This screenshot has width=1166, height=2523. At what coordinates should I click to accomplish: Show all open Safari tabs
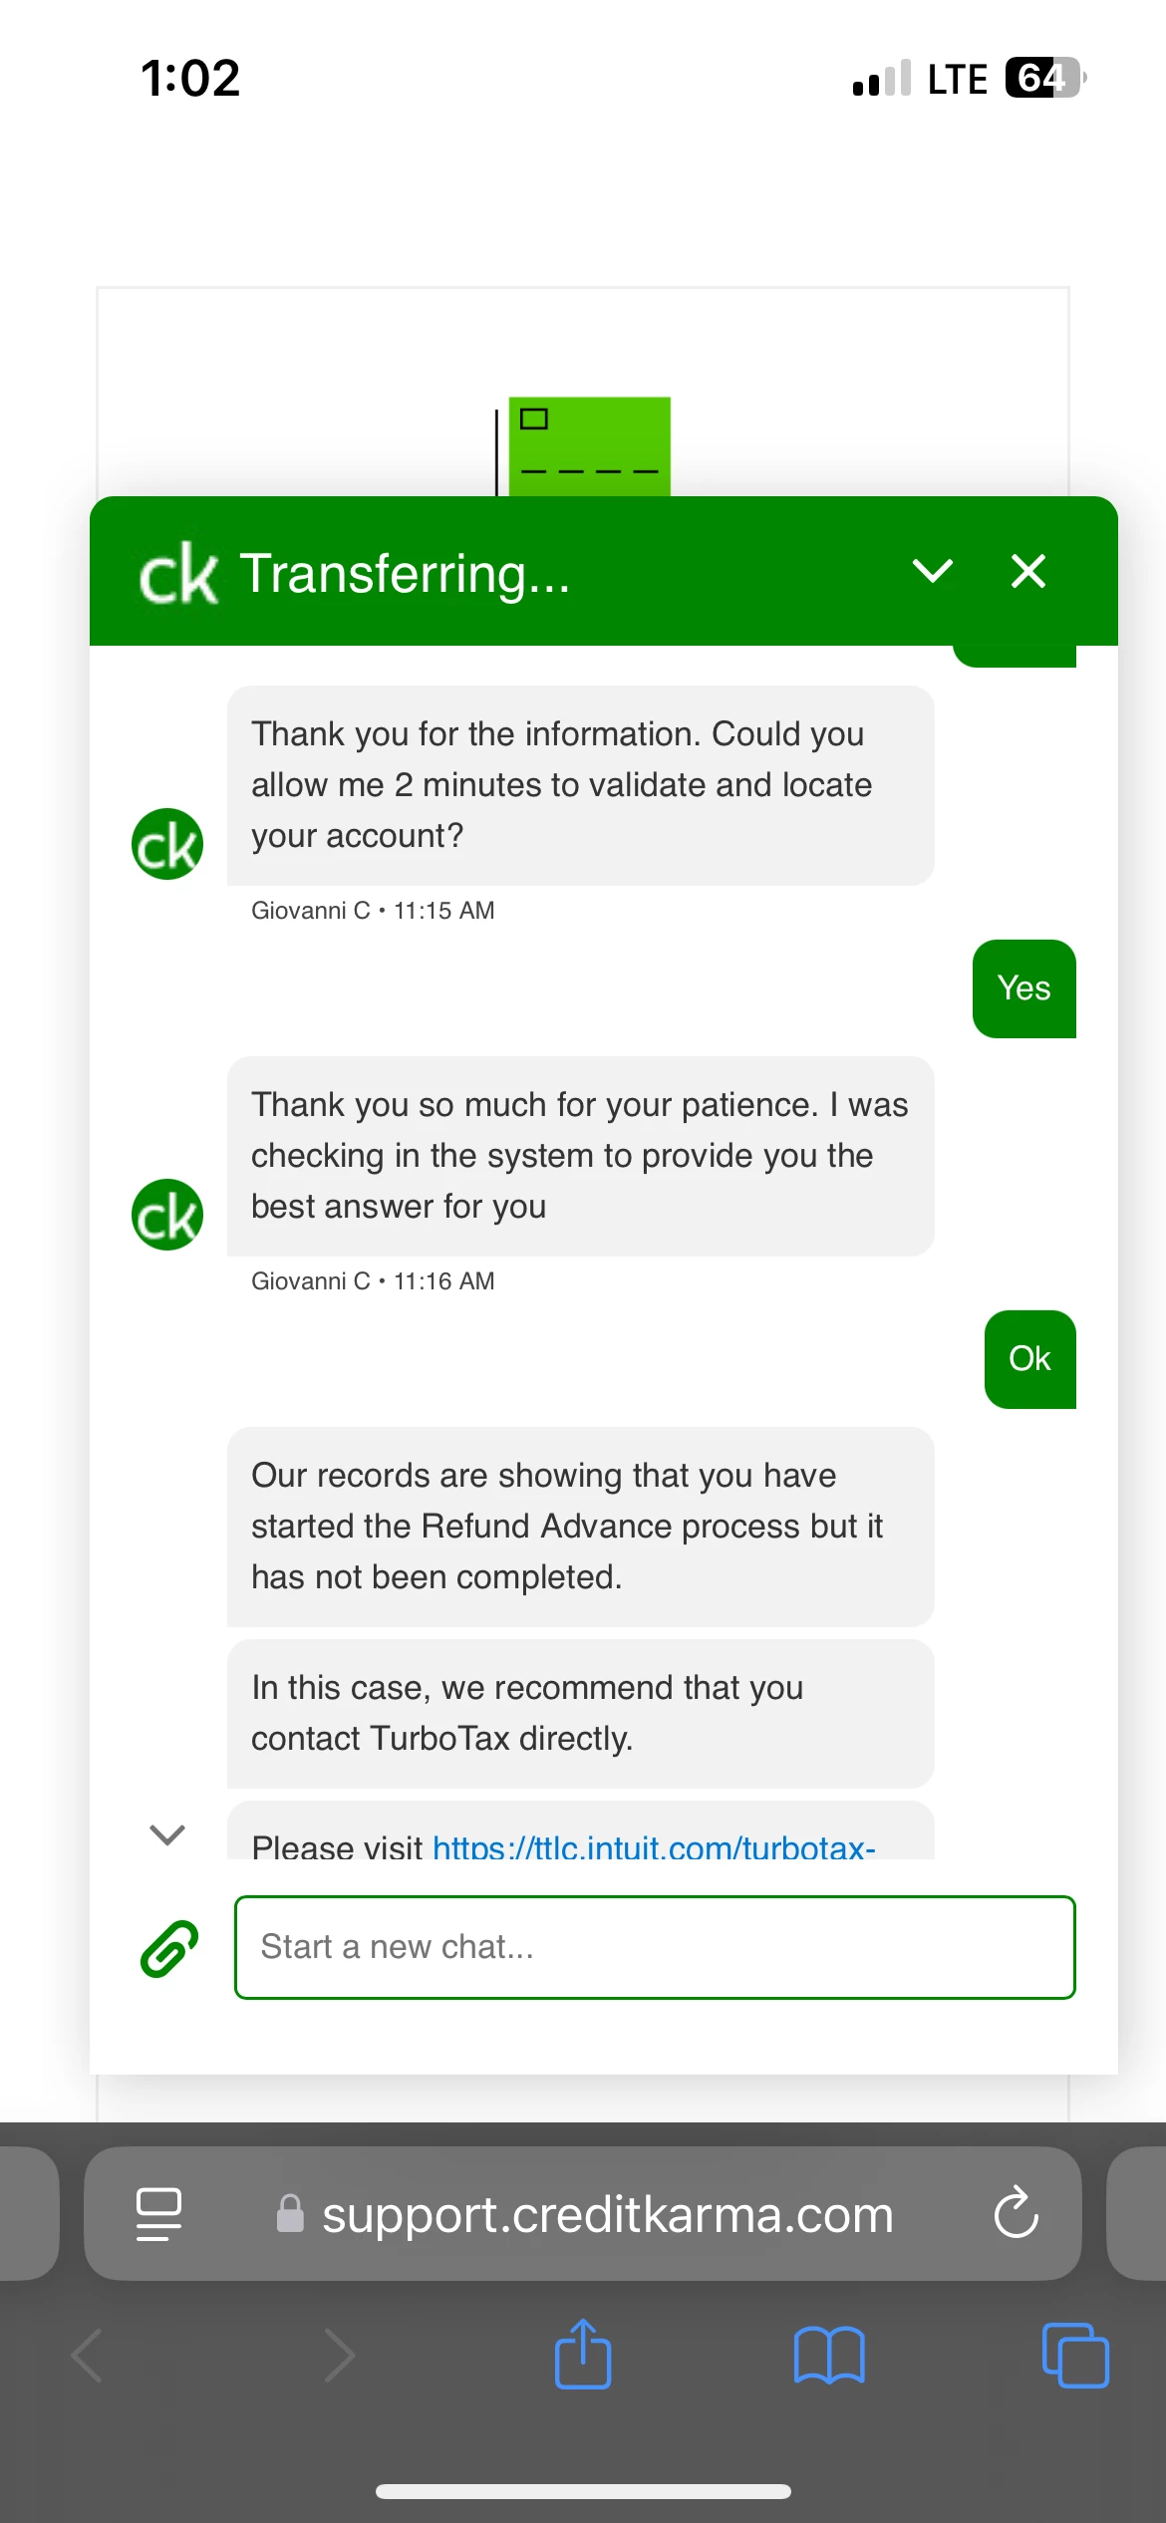click(1075, 2356)
